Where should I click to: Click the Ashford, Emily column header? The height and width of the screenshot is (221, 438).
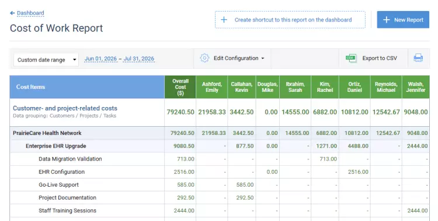click(x=212, y=87)
